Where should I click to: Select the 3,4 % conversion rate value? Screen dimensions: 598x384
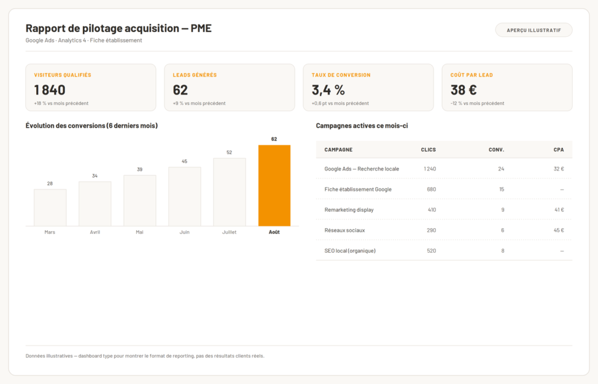328,90
